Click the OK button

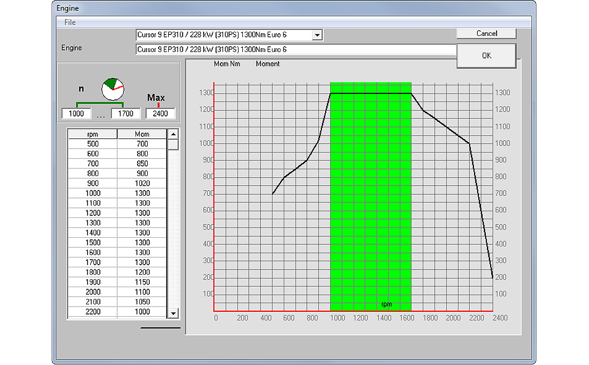486,55
